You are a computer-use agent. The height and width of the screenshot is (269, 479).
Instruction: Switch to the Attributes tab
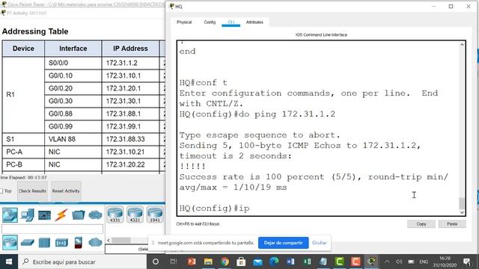point(254,22)
